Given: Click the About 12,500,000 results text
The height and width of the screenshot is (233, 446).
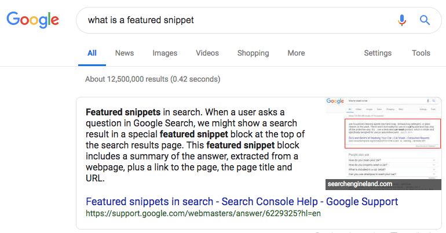Looking at the screenshot, I should (152, 79).
